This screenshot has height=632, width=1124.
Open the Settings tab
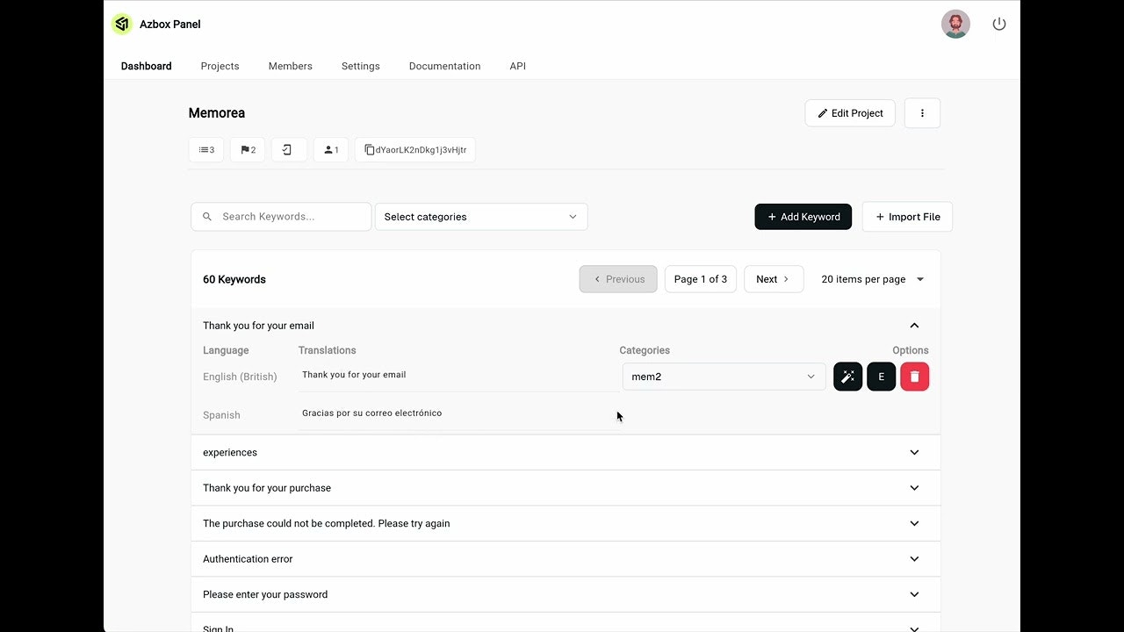point(361,66)
